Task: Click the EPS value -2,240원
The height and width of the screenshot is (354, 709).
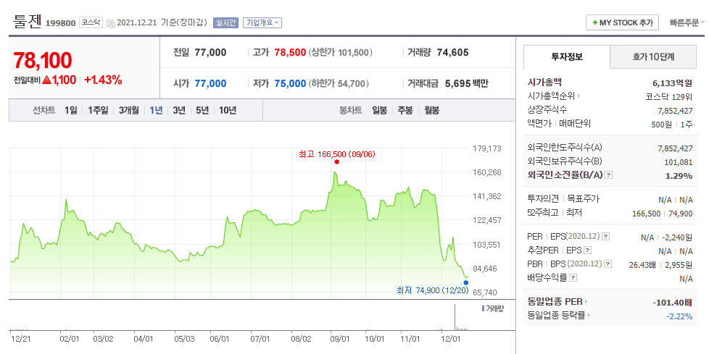Action: pos(677,237)
